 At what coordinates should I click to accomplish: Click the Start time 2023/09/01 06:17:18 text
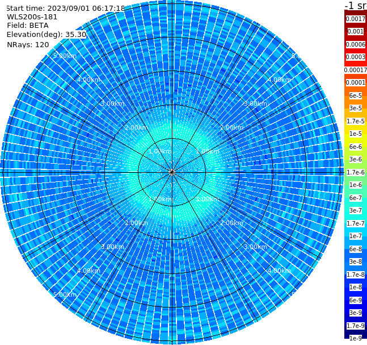65,8
